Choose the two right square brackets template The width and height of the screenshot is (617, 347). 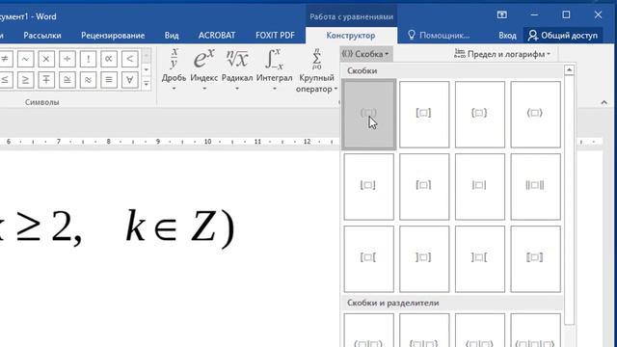424,259
